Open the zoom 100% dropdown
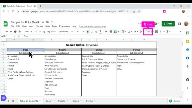This screenshot has width=192, height=108. pyautogui.click(x=28, y=31)
